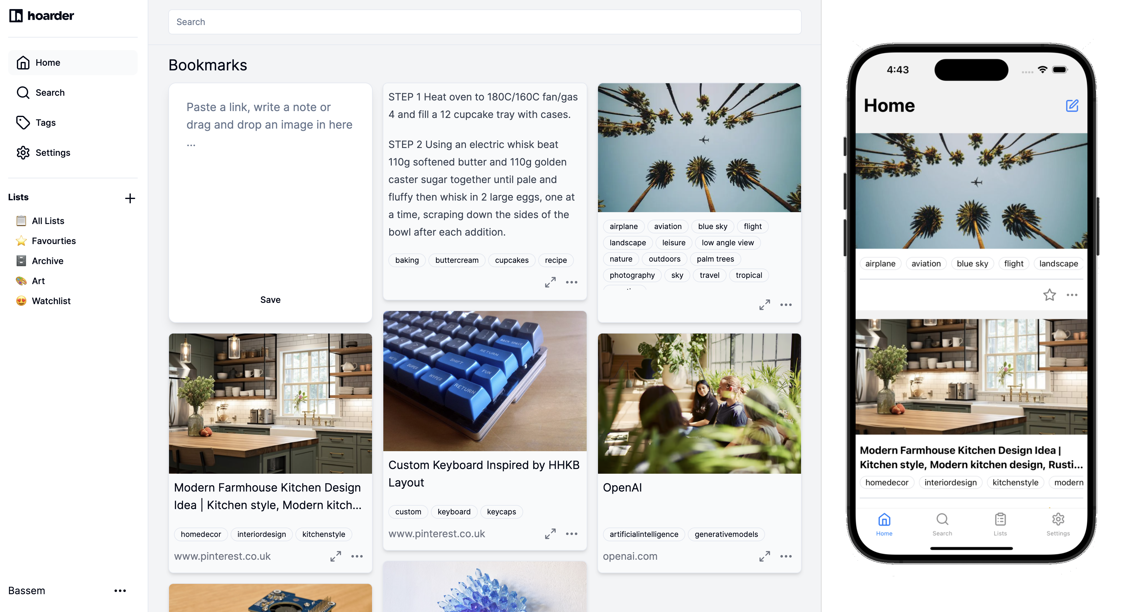Click the Settings gear icon
1134x612 pixels.
point(23,152)
